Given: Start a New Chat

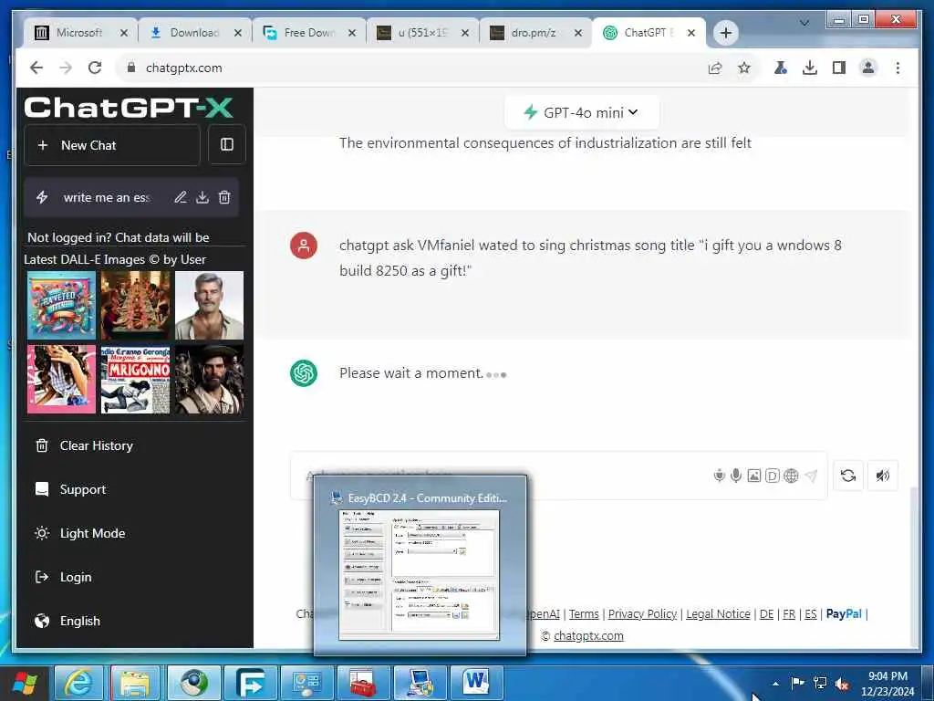Looking at the screenshot, I should pos(112,145).
